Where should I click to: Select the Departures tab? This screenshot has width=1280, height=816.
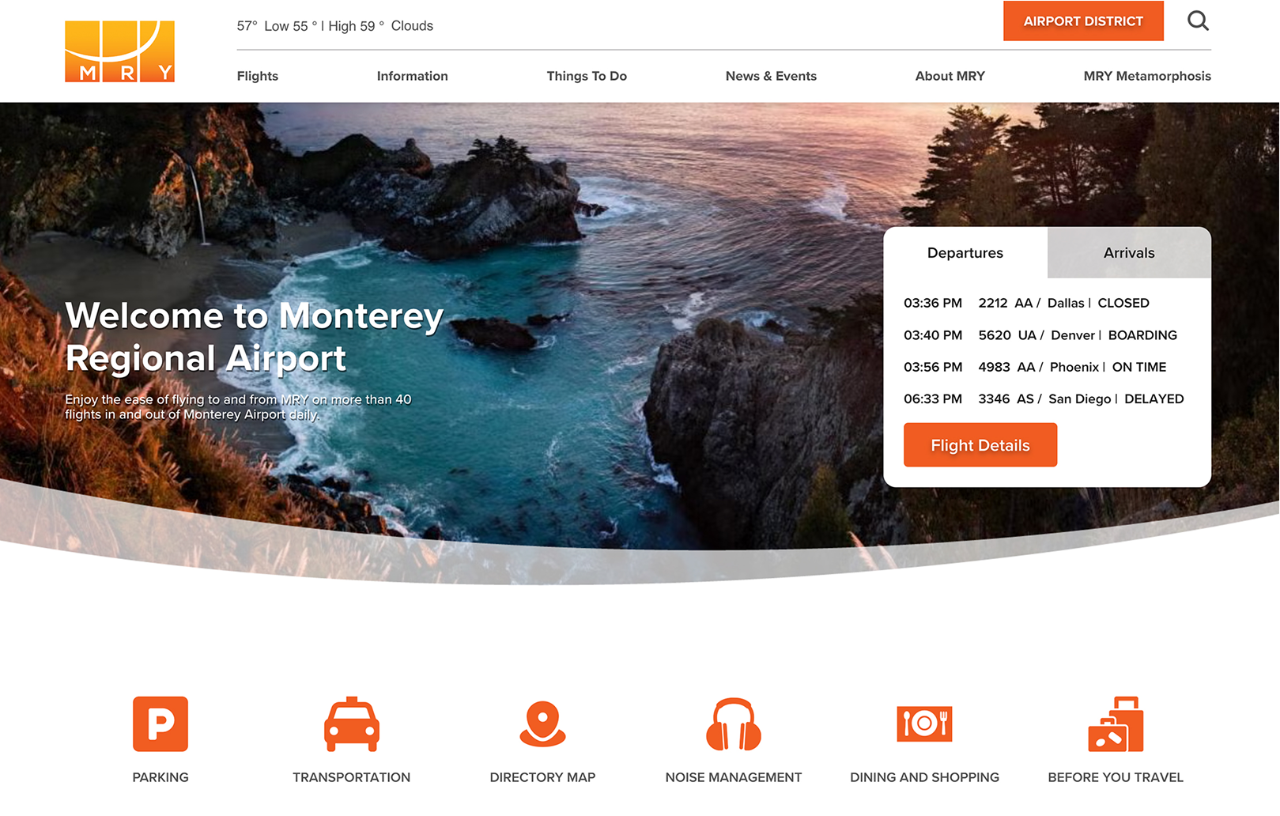(965, 253)
